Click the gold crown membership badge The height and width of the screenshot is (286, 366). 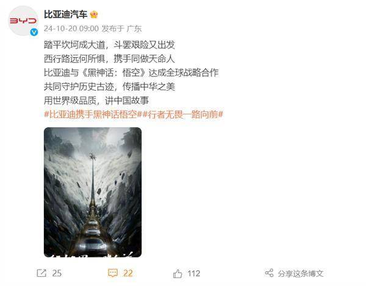coord(94,15)
